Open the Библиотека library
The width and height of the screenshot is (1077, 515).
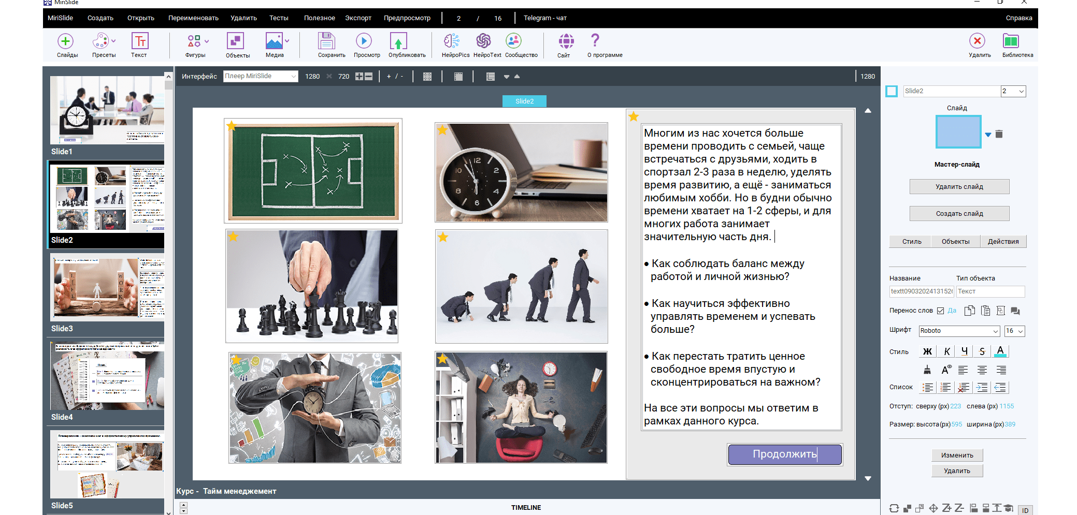(1011, 41)
